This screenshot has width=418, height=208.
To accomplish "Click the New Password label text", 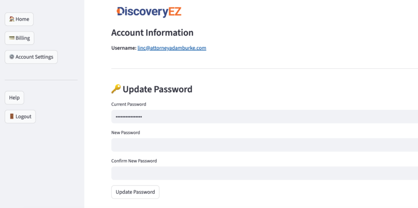I will [x=126, y=133].
